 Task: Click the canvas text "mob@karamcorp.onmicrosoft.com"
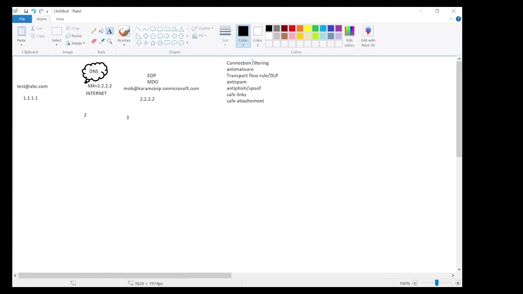pyautogui.click(x=161, y=88)
